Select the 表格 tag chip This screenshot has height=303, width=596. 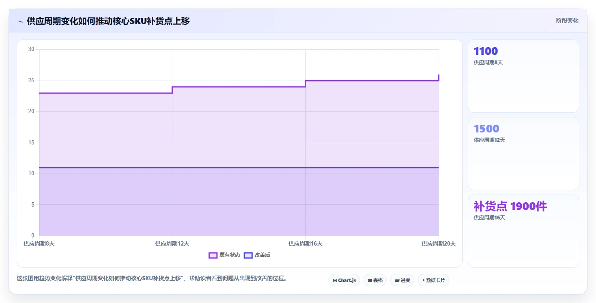(375, 280)
